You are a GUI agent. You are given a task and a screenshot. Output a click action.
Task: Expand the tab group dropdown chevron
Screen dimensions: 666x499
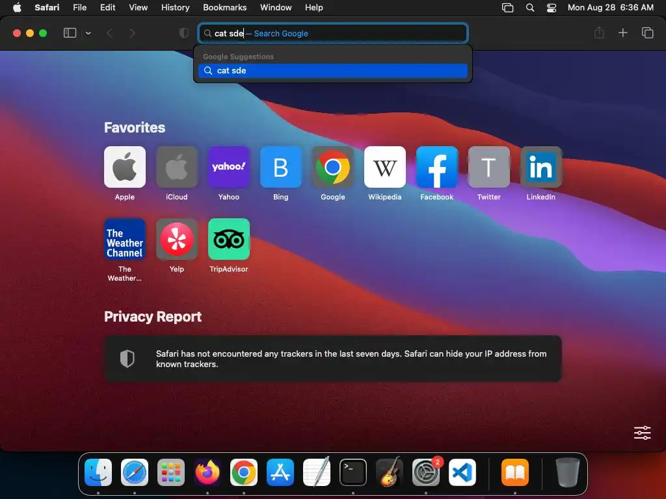tap(88, 33)
